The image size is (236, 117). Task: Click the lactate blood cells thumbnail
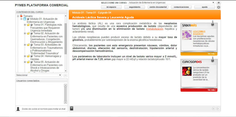187,71
